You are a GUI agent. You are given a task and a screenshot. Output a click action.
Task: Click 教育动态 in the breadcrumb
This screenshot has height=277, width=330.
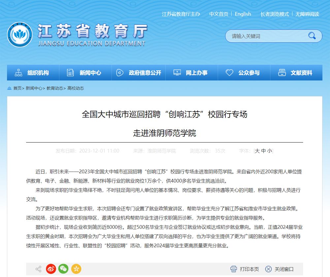54,88
